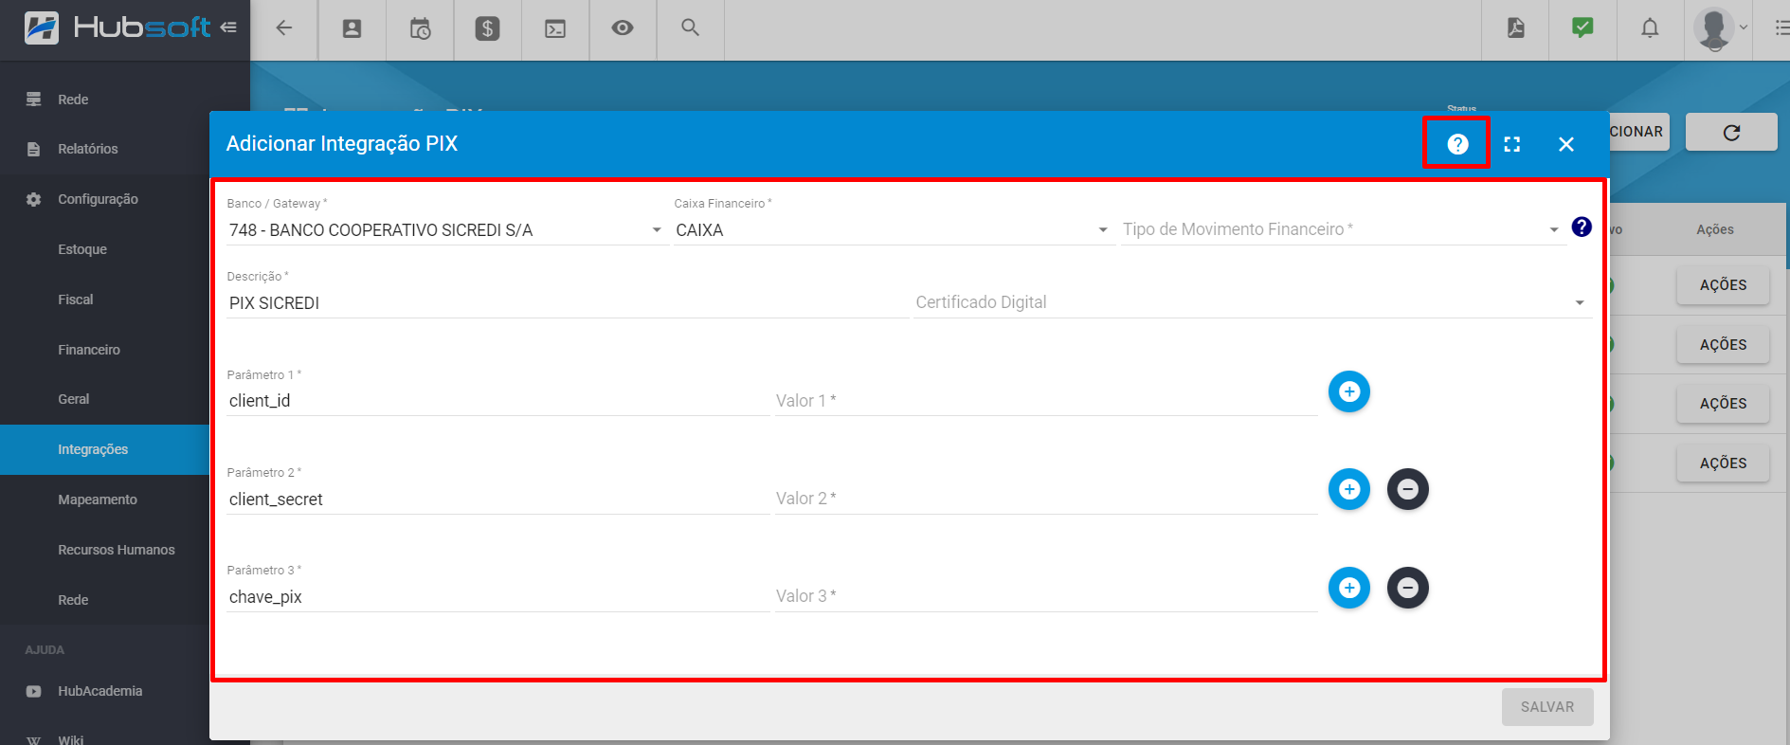Click the Valor 1 input field

click(1046, 401)
